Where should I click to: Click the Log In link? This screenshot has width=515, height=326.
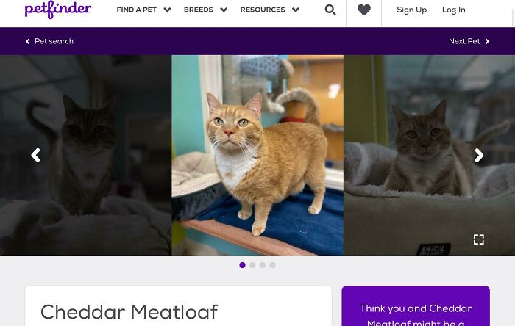(454, 10)
